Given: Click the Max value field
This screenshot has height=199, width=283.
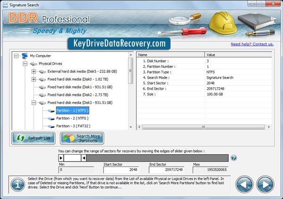Looking at the screenshot, I should (210, 170).
